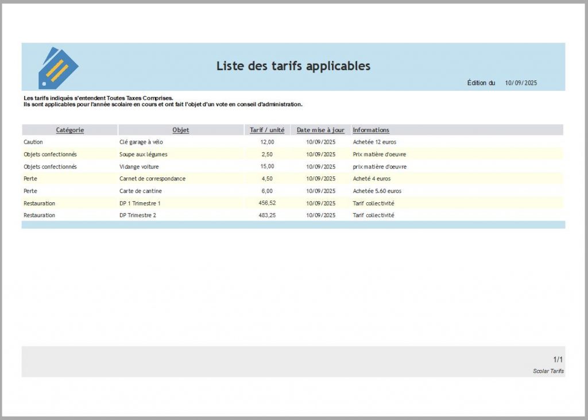
Task: Click the 483,25 tariff value
Action: (268, 215)
